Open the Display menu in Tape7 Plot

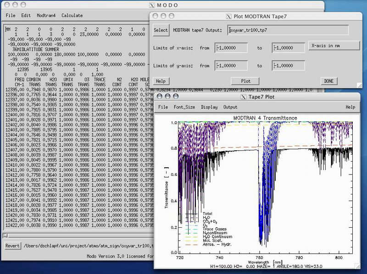click(209, 107)
